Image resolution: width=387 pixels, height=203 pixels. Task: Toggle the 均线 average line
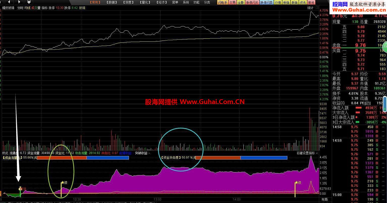coord(27,8)
